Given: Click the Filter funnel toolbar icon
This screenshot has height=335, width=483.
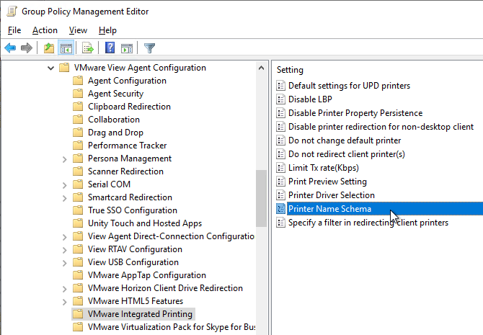Looking at the screenshot, I should click(x=150, y=48).
